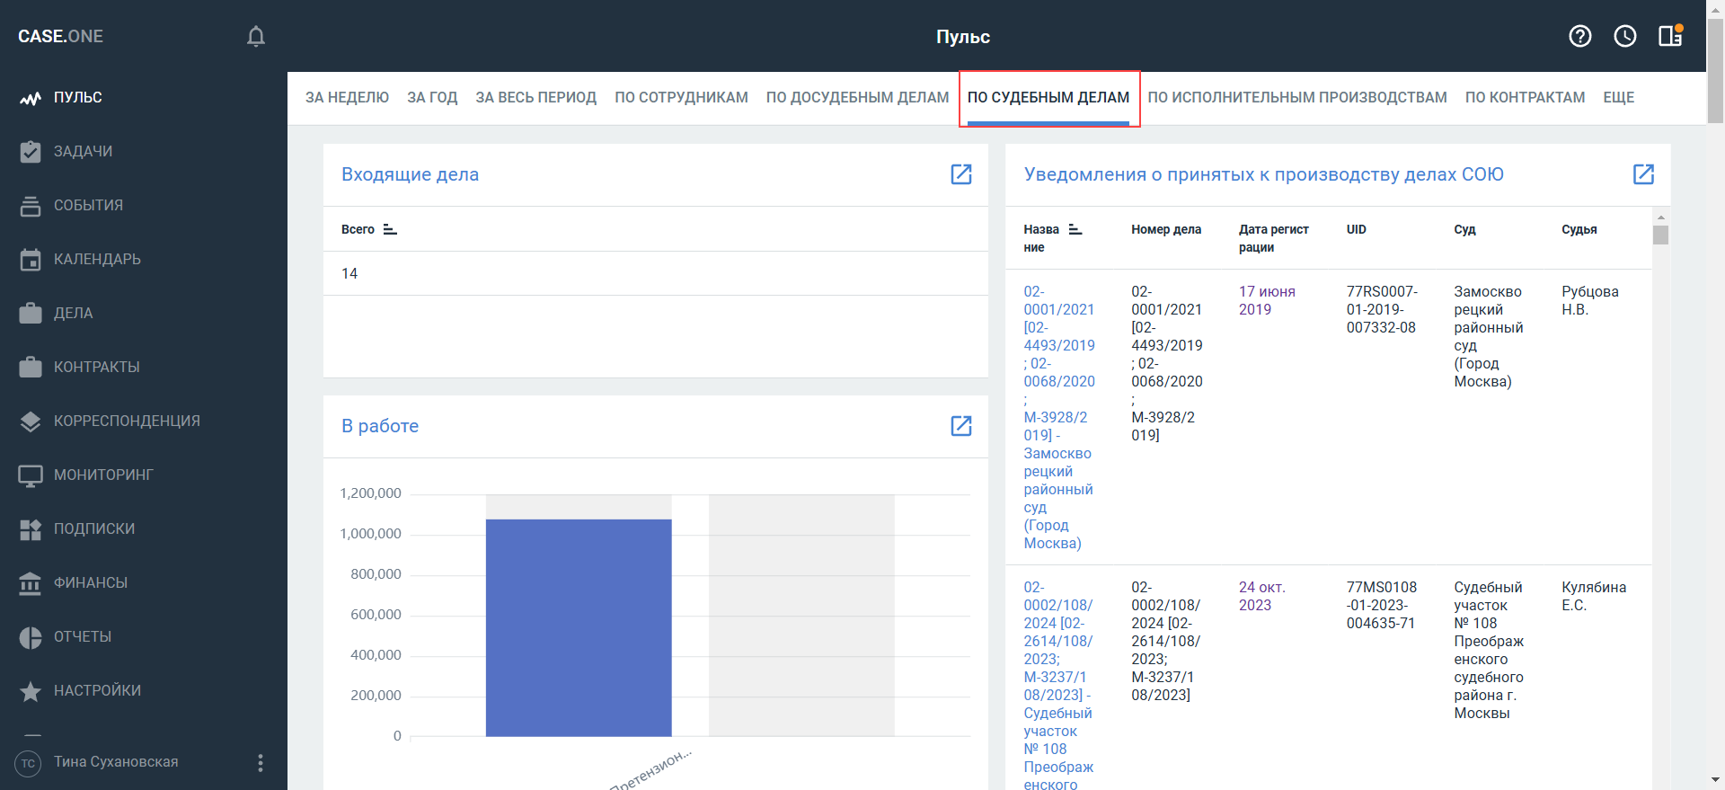Open the В работе widget title
1725x790 pixels.
pyautogui.click(x=380, y=426)
